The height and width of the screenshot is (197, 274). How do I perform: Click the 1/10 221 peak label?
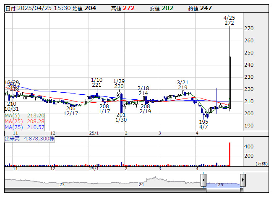click(97, 83)
